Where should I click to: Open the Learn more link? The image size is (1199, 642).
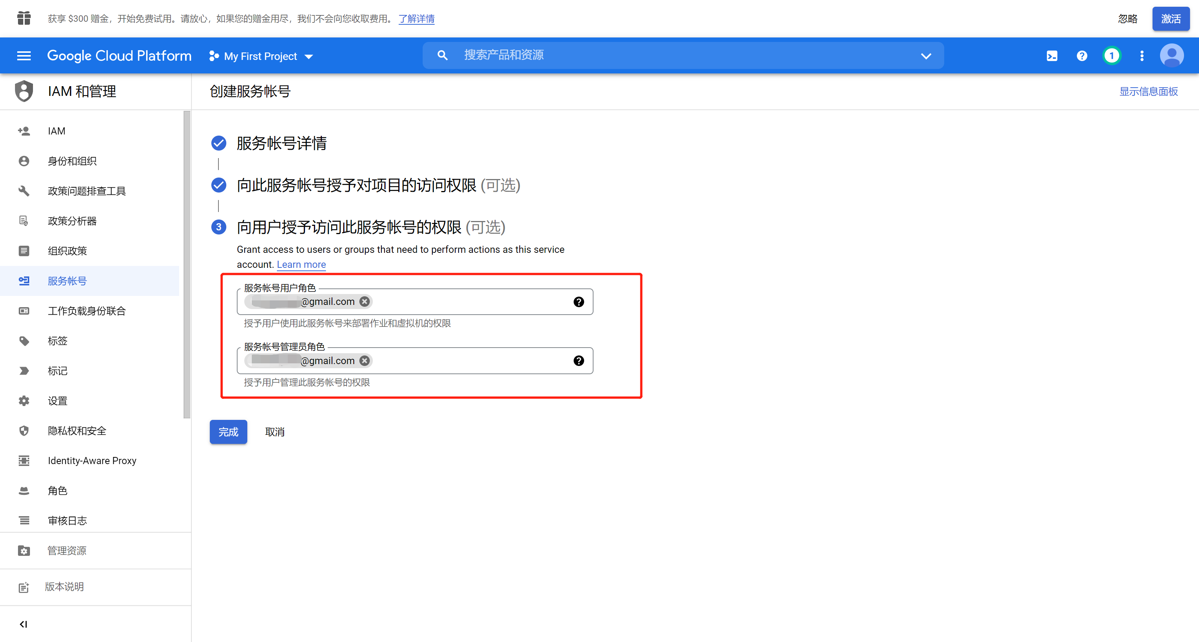tap(300, 264)
